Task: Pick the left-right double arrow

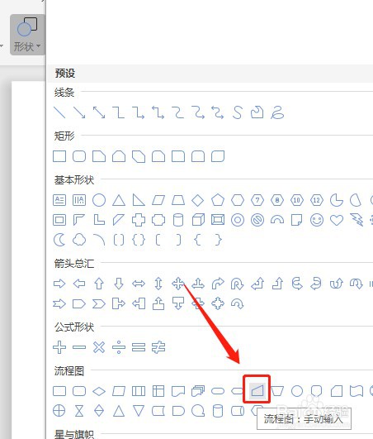Action: click(x=139, y=284)
